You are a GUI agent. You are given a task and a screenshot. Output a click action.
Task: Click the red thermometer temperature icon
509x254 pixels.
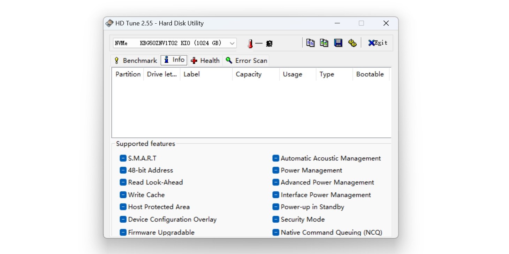250,43
